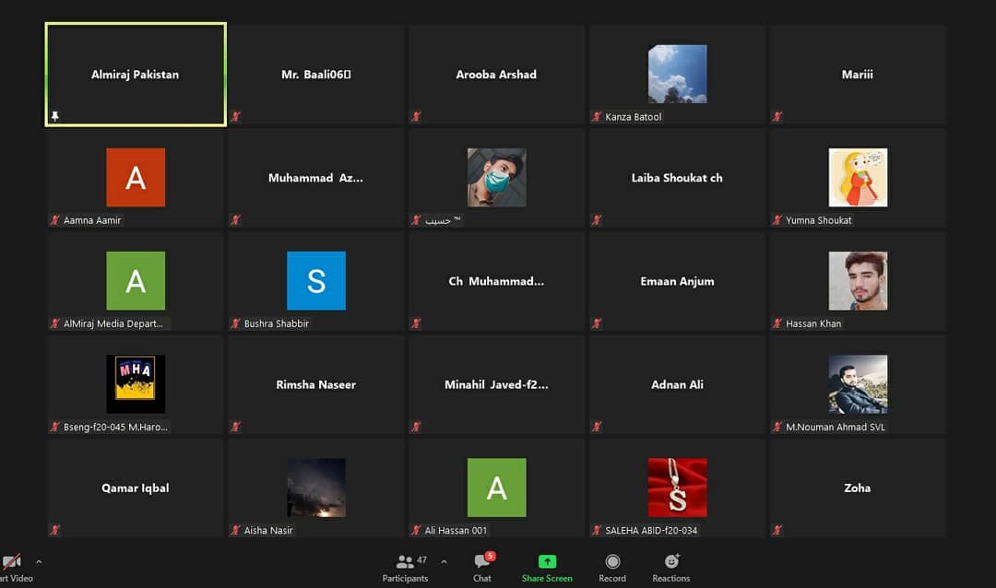Select the M.Nouman Ahmad SVL profile photo
The width and height of the screenshot is (996, 588).
coord(858,384)
